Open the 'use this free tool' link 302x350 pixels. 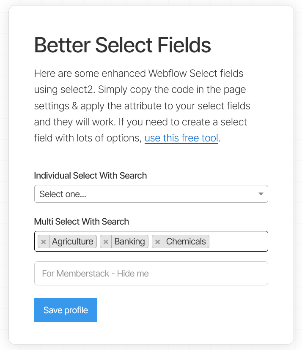pos(181,138)
